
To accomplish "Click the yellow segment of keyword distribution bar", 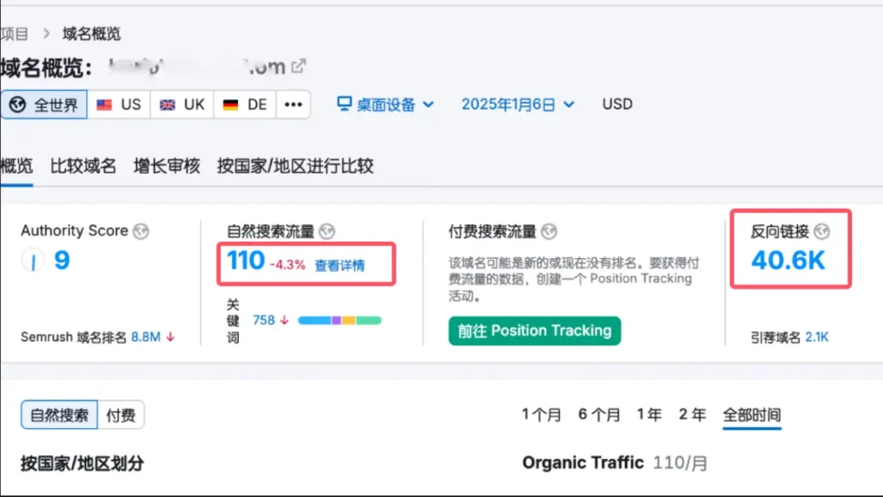I will pyautogui.click(x=348, y=320).
